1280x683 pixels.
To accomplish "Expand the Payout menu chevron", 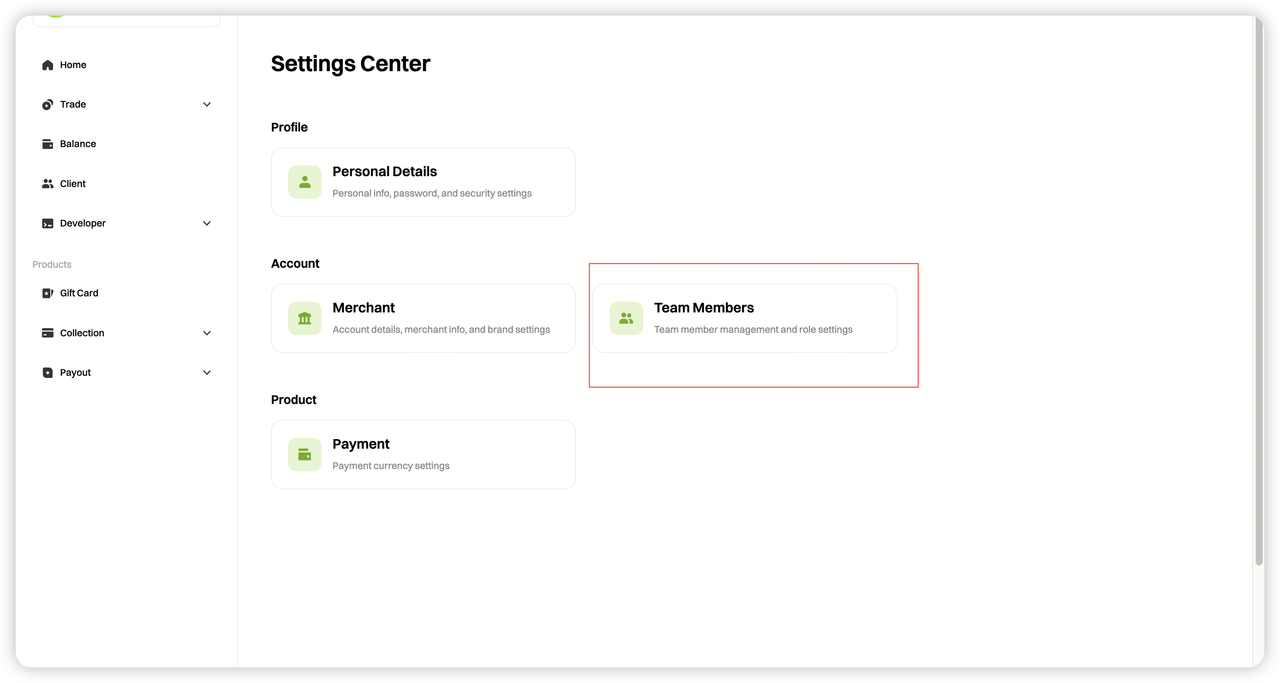I will 207,373.
